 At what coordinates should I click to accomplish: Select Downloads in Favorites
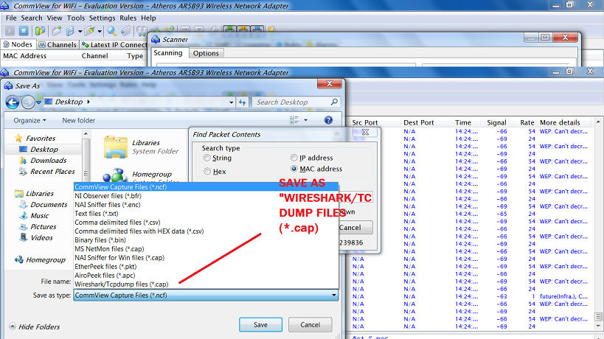point(48,161)
